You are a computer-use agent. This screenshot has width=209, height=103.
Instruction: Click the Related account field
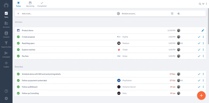pyautogui.click(x=129, y=14)
